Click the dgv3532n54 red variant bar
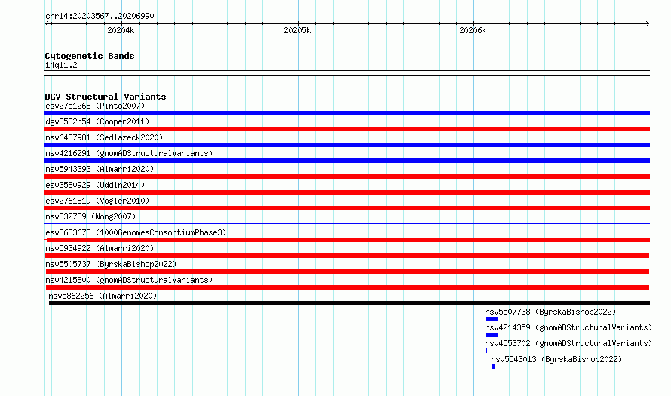The height and width of the screenshot is (396, 671). coord(347,129)
